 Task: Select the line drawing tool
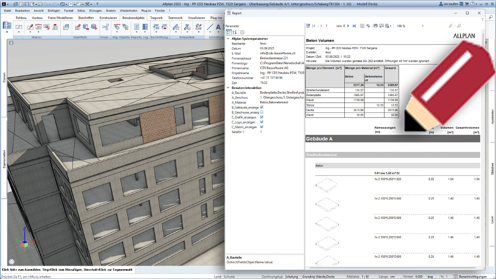pyautogui.click(x=210, y=27)
